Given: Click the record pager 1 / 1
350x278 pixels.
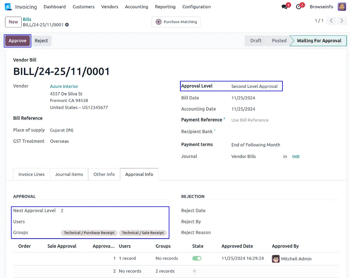Looking at the screenshot, I should click(319, 21).
